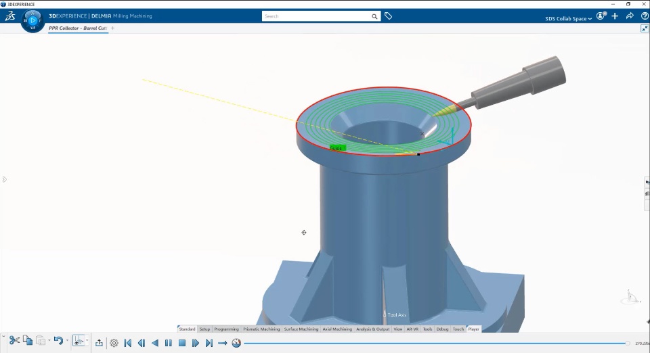Click the Paste clipboard icon
650x353 pixels.
[41, 340]
